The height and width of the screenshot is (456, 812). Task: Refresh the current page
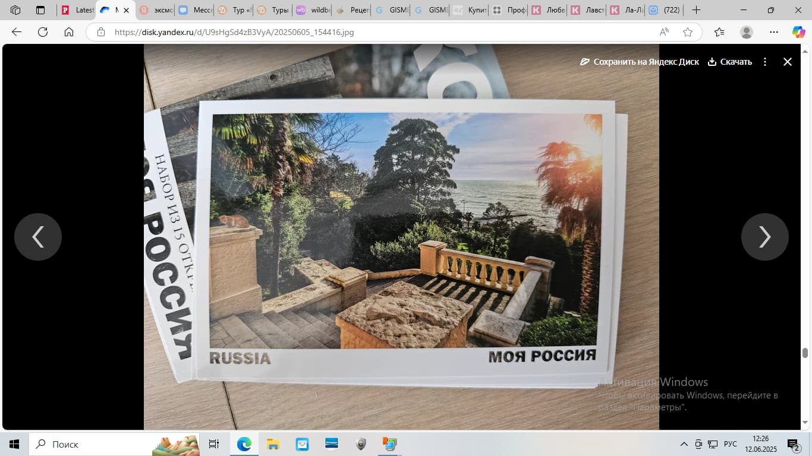(43, 32)
